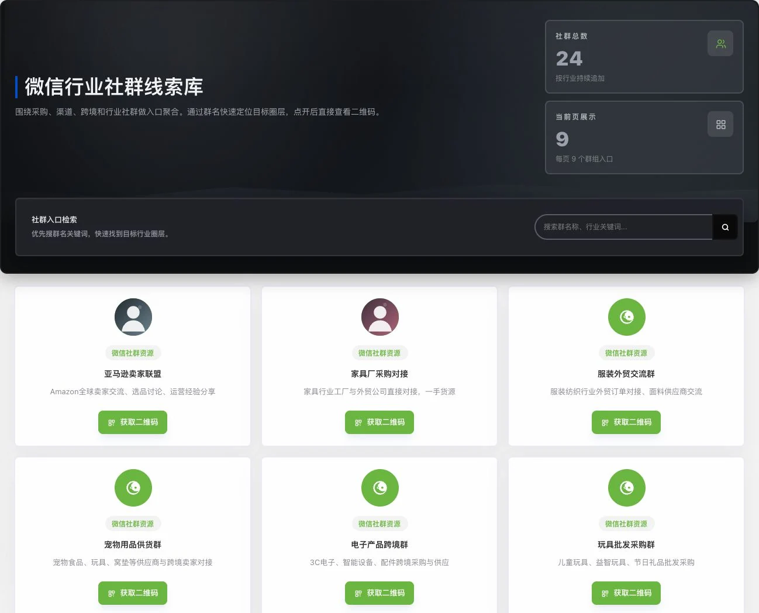Get QR code for 家具厂采购对接

[x=379, y=422]
